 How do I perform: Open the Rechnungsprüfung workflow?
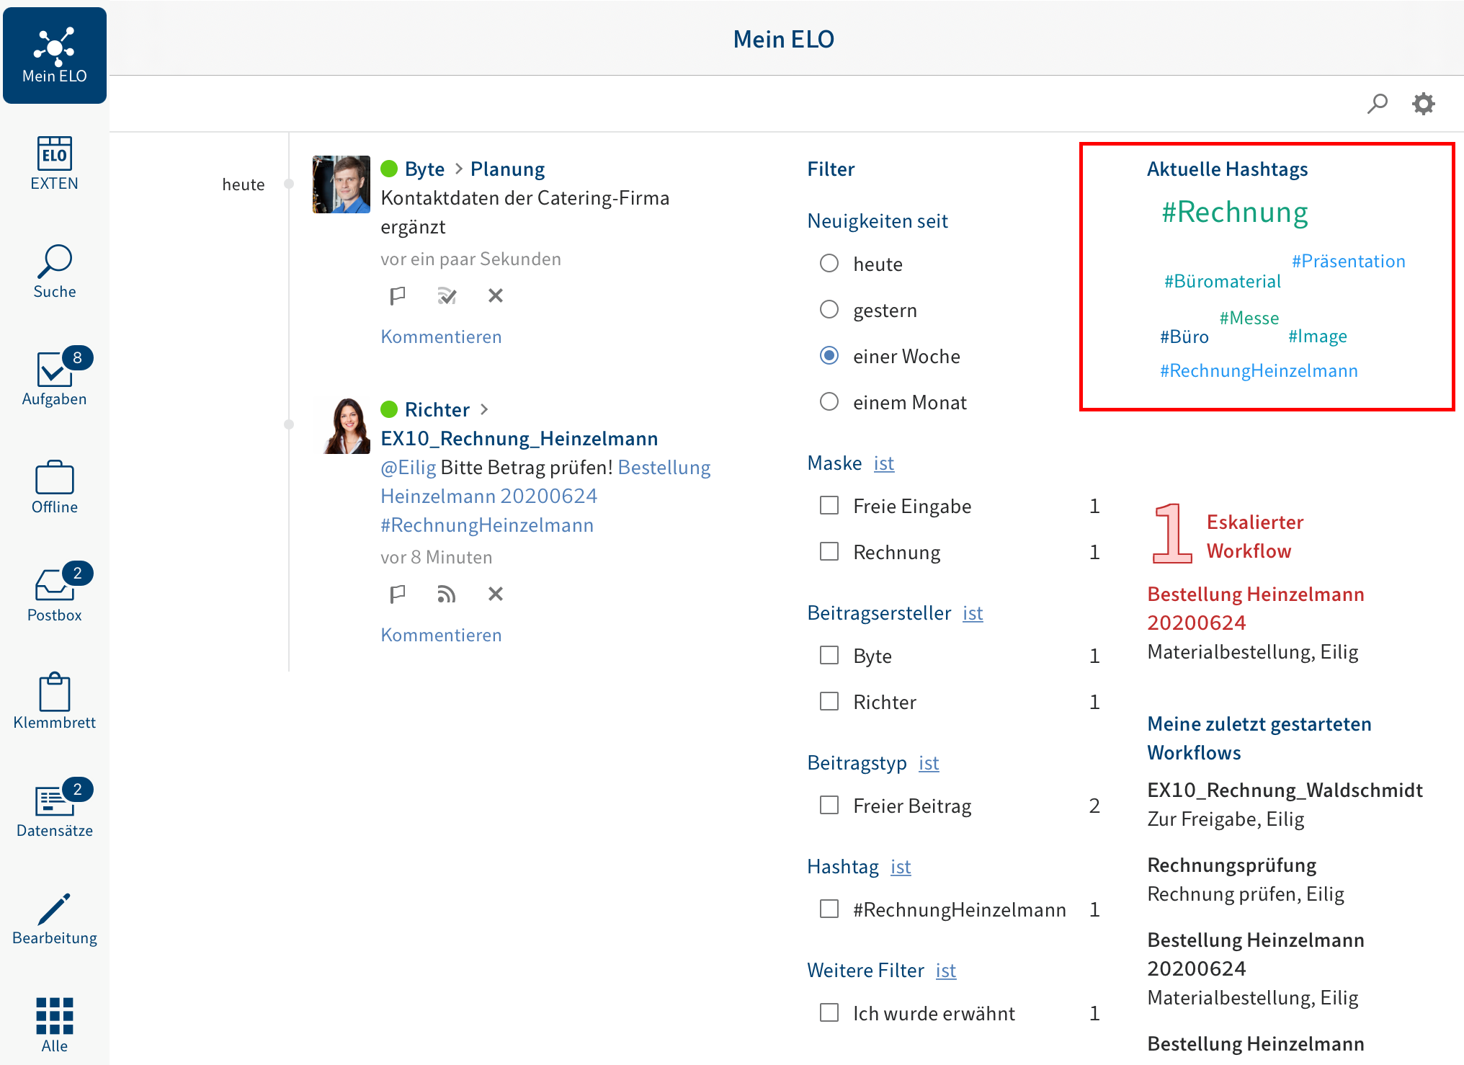[1231, 865]
